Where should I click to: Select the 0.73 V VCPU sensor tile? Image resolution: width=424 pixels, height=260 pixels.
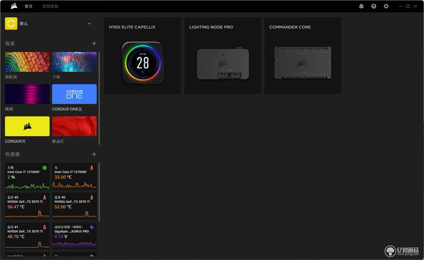point(74,236)
